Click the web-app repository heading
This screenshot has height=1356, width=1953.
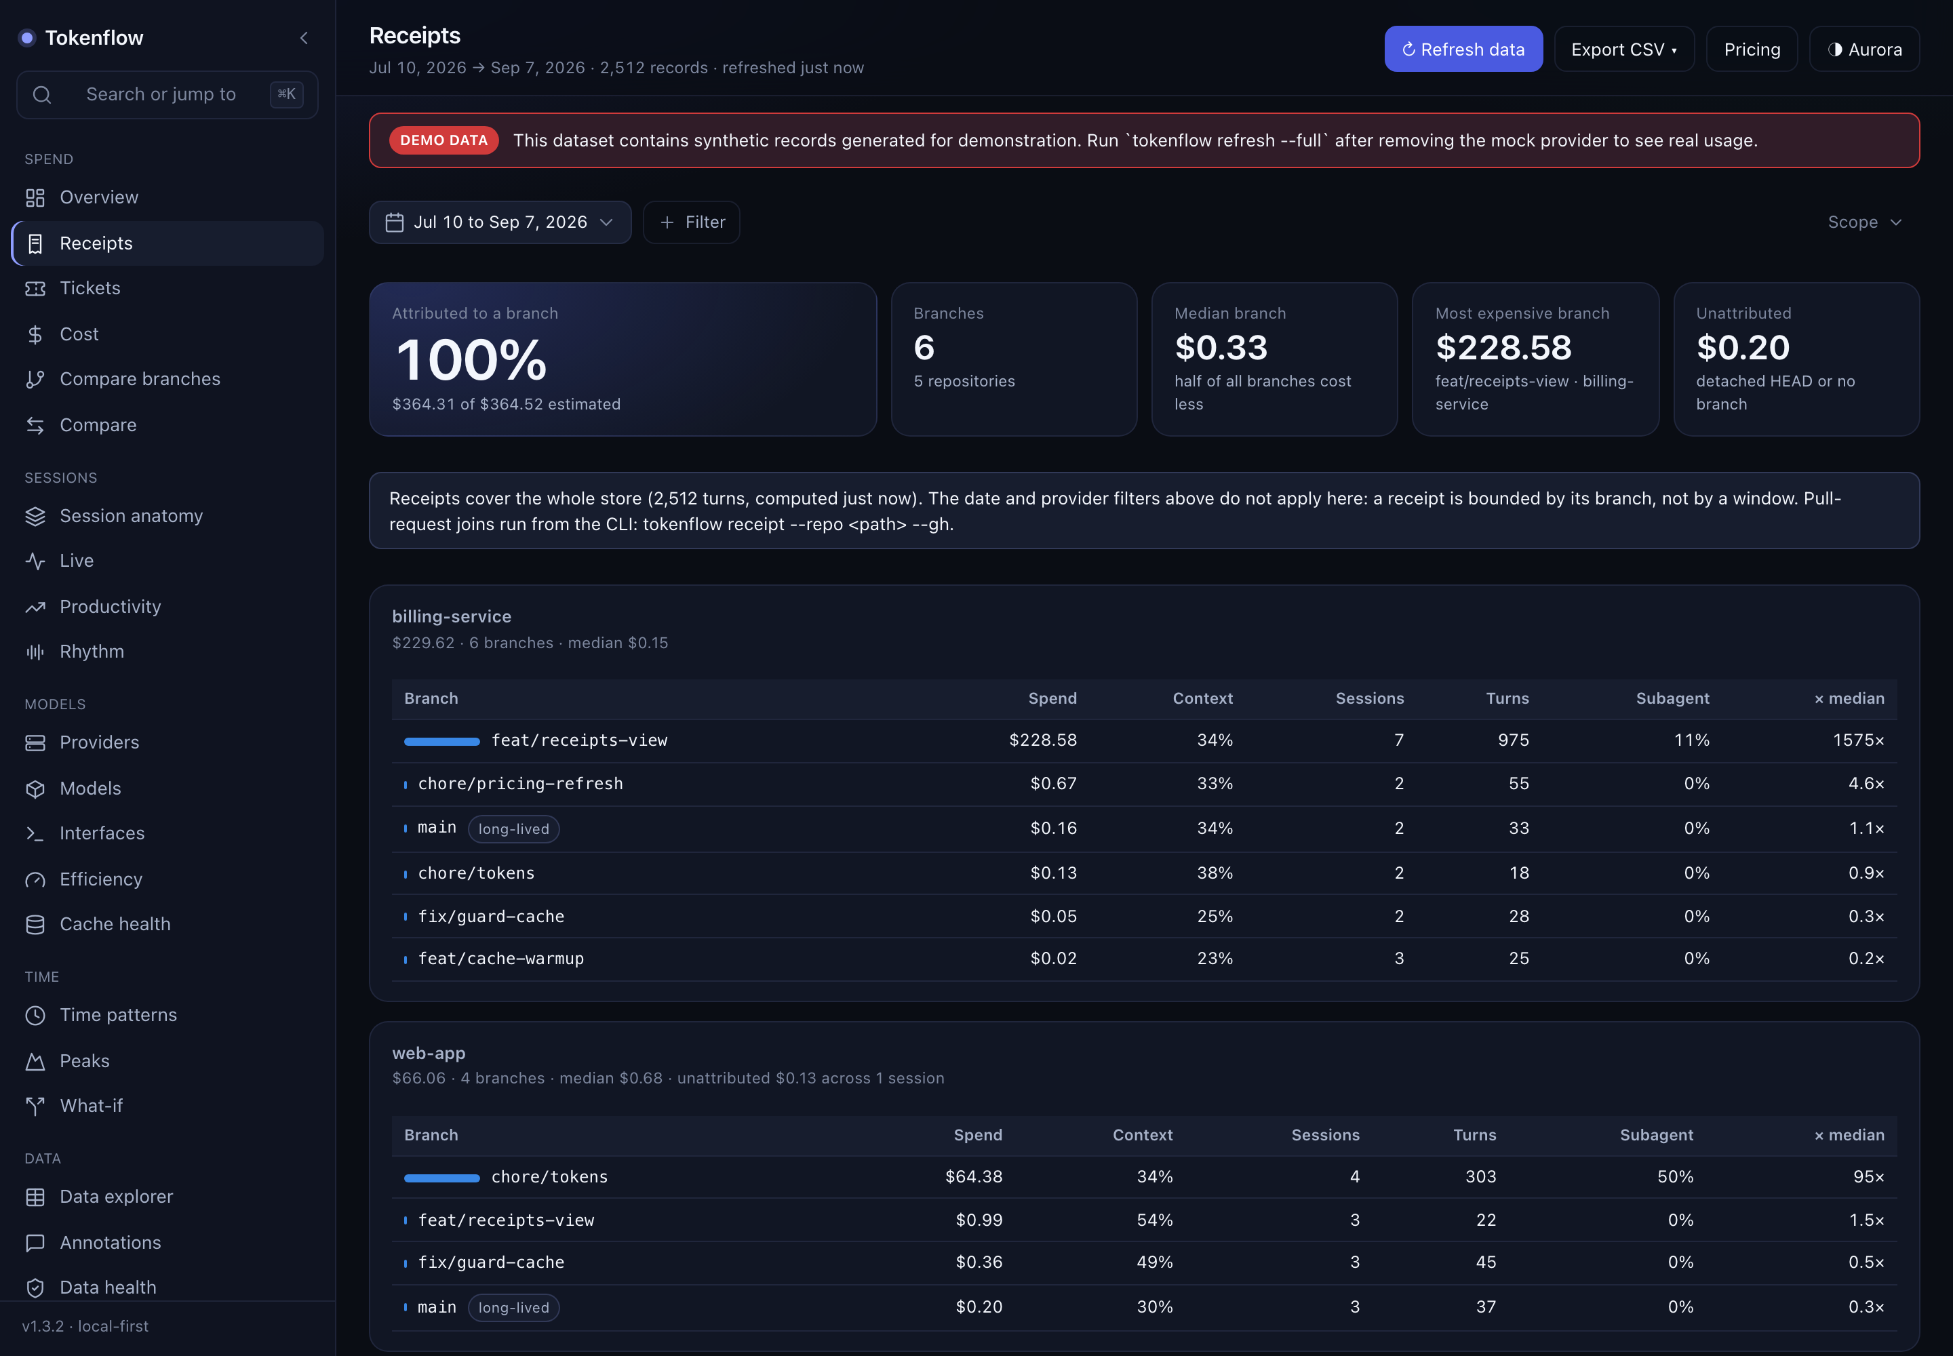click(429, 1054)
